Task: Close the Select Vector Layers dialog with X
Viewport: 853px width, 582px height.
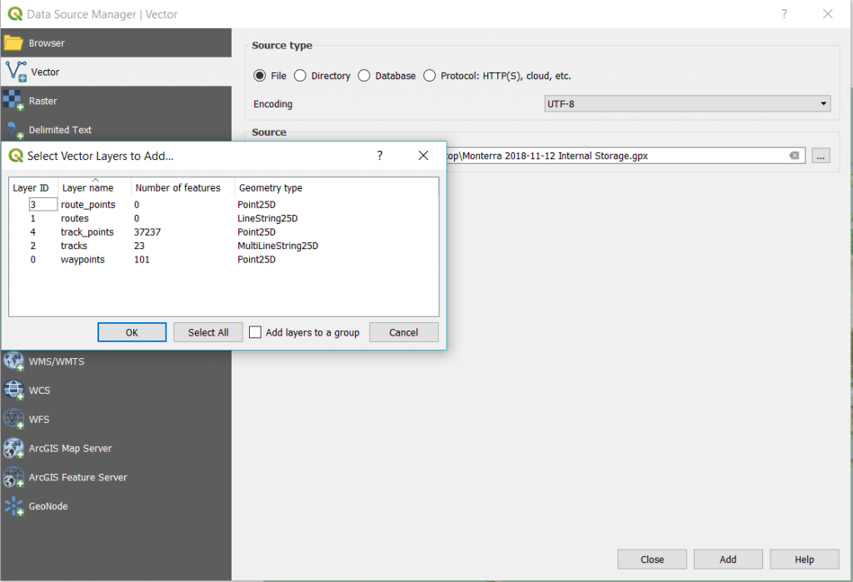Action: point(423,156)
